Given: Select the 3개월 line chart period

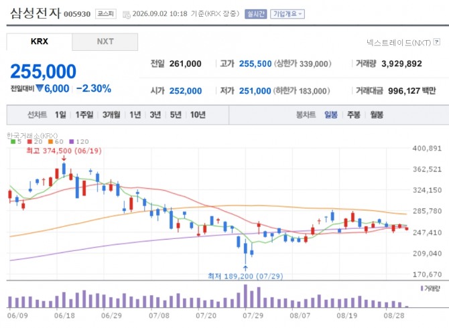Looking at the screenshot, I should pos(111,115).
